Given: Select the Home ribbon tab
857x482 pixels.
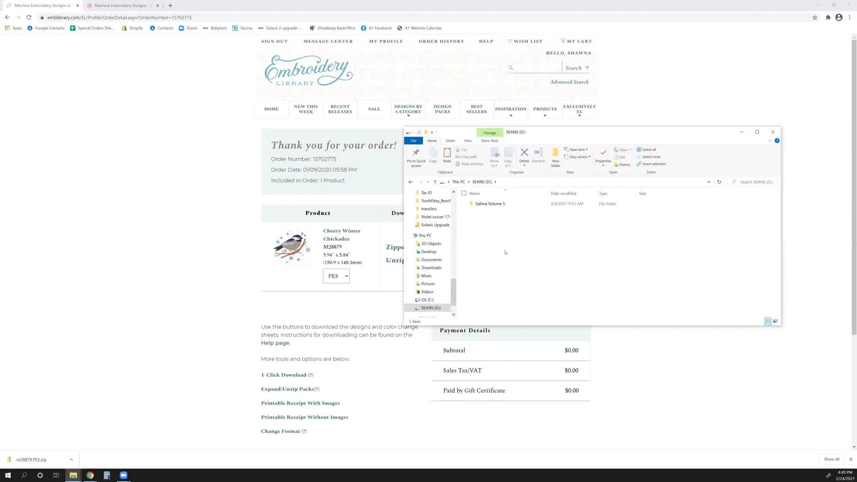Looking at the screenshot, I should [432, 141].
